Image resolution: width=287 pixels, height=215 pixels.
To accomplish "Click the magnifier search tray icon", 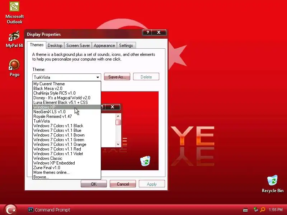I will [x=263, y=210].
